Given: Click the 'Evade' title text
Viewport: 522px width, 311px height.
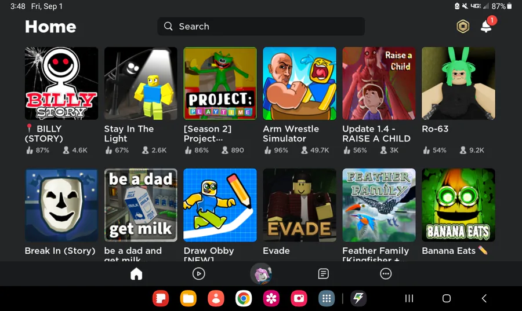Looking at the screenshot, I should coord(276,251).
